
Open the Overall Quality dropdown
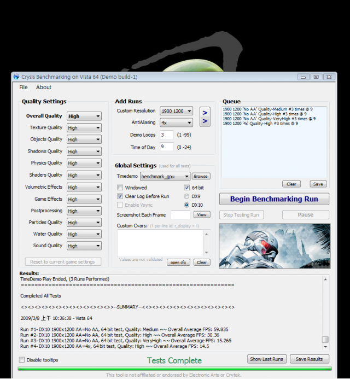tap(84, 116)
